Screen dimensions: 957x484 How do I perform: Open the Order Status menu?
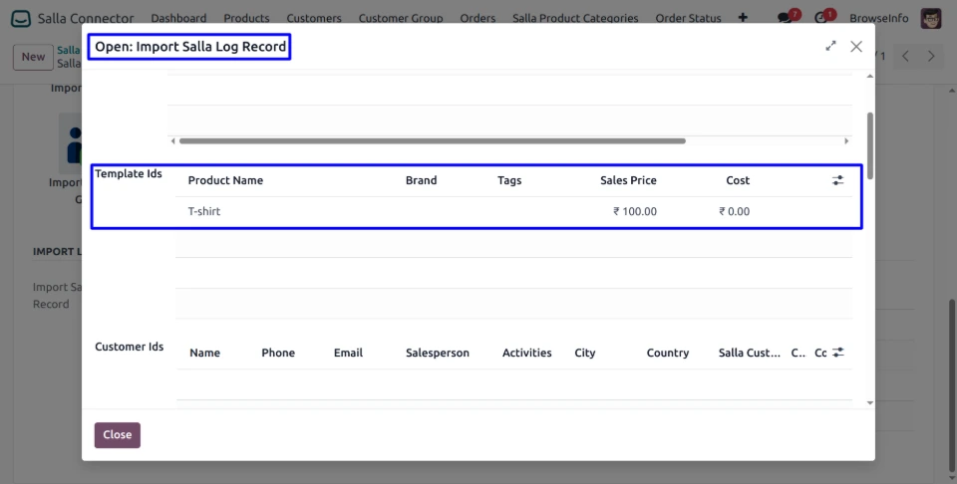click(689, 18)
